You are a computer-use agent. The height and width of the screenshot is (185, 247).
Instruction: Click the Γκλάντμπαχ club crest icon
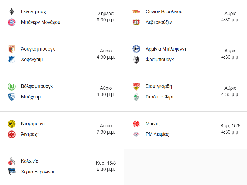(12, 12)
